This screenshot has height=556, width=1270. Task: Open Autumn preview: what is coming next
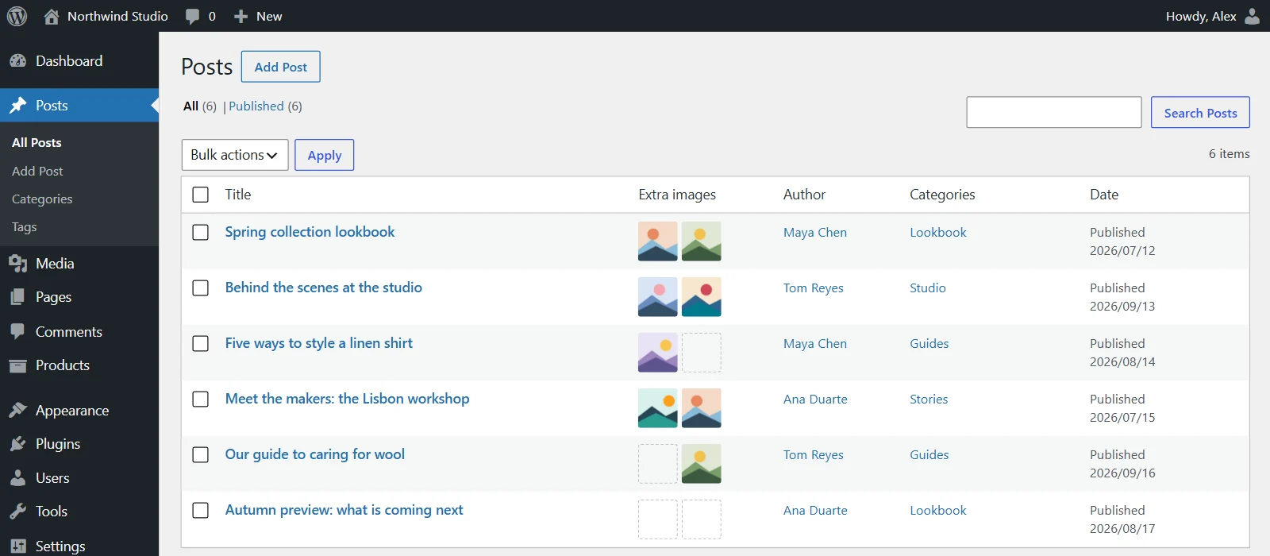pyautogui.click(x=344, y=510)
